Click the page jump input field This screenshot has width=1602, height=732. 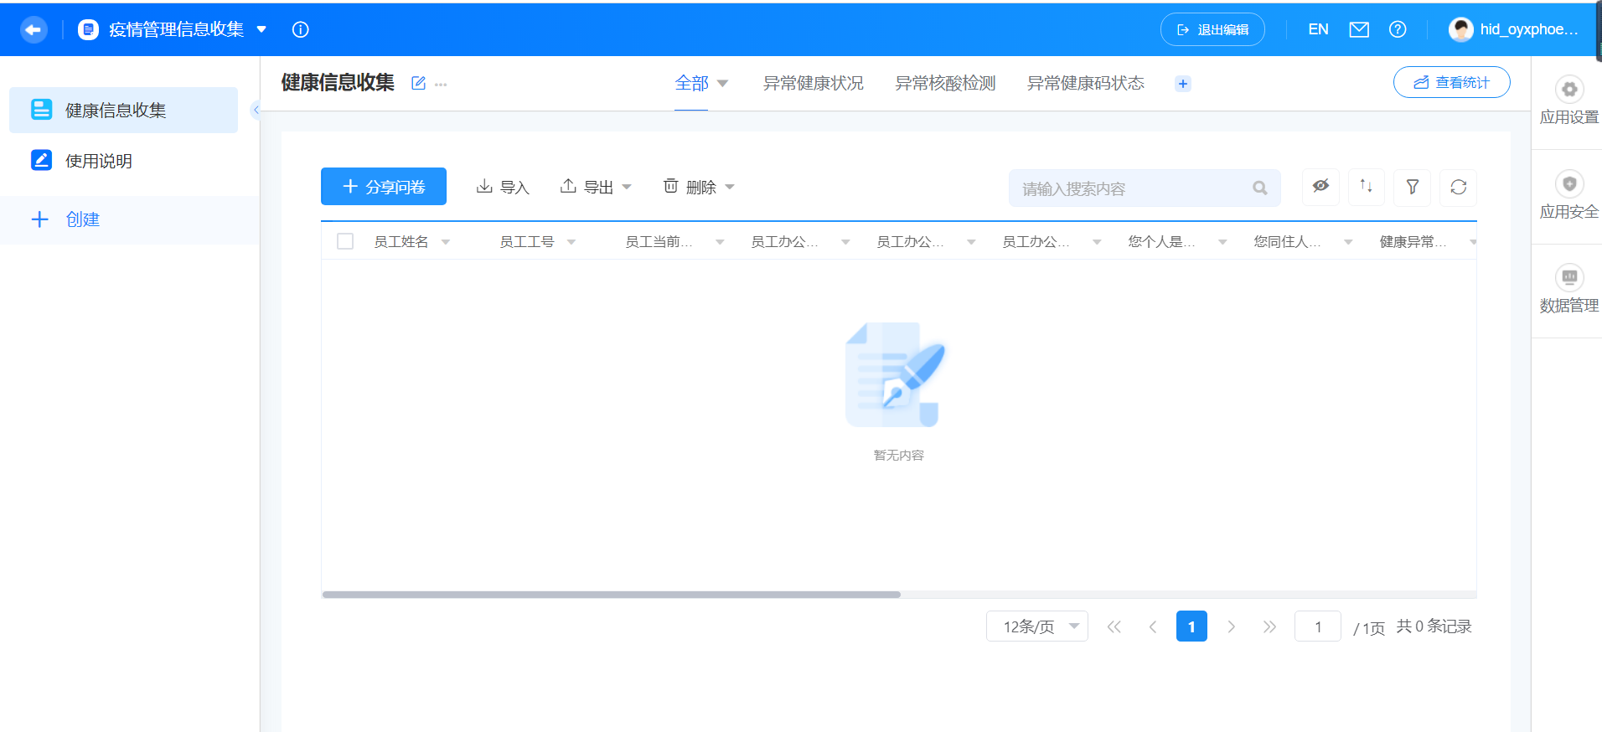1318,626
